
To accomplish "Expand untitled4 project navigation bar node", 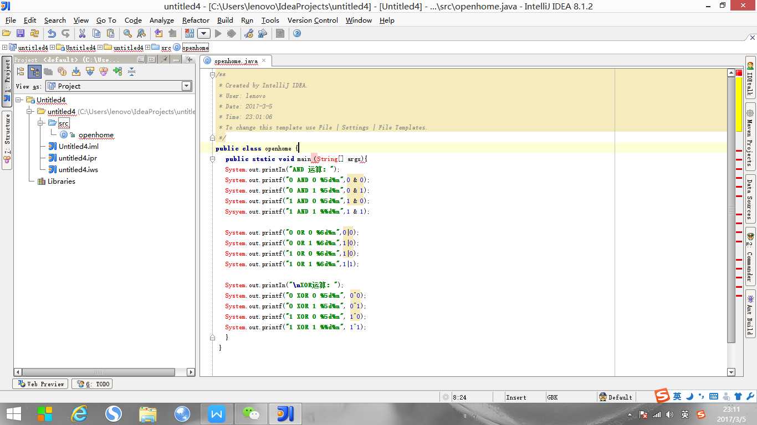I will (x=6, y=48).
